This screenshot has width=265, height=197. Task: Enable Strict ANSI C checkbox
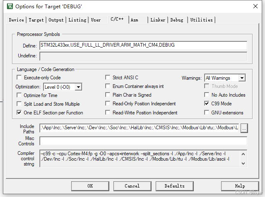(x=108, y=78)
